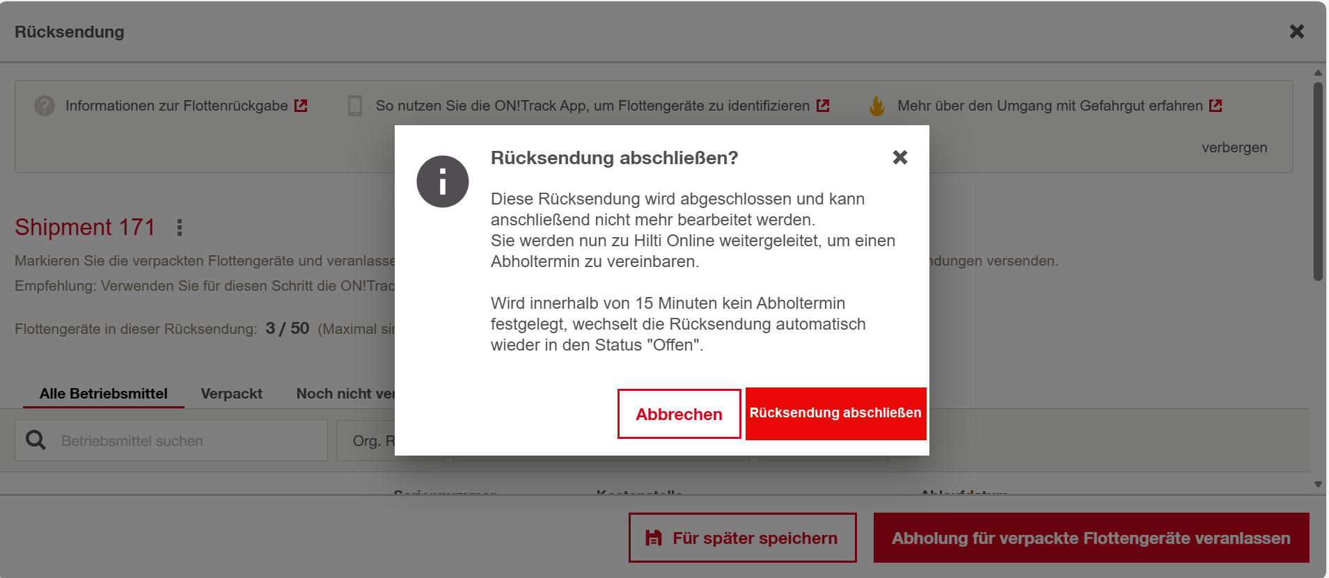Click the flame Gefahrgut icon
This screenshot has width=1329, height=578.
click(877, 106)
